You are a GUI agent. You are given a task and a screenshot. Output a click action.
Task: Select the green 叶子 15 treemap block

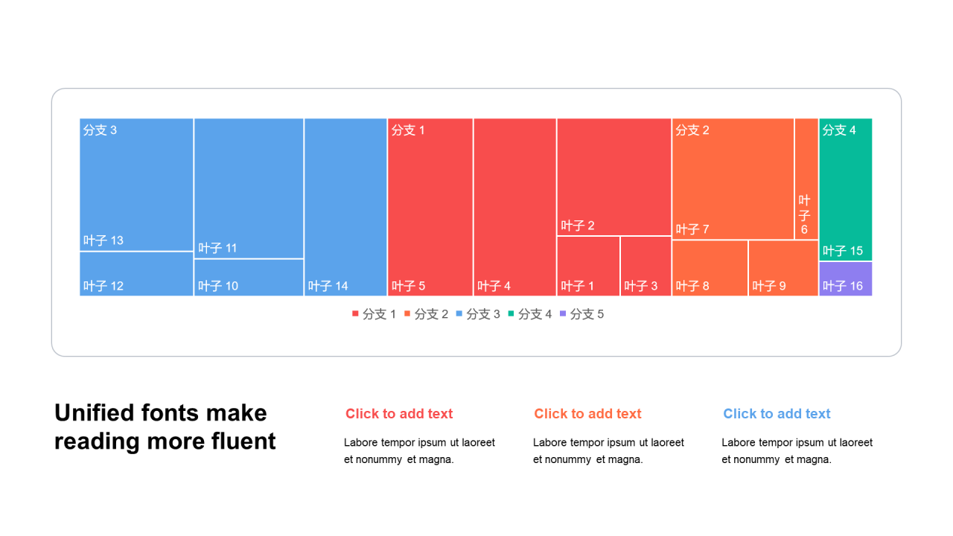[845, 190]
